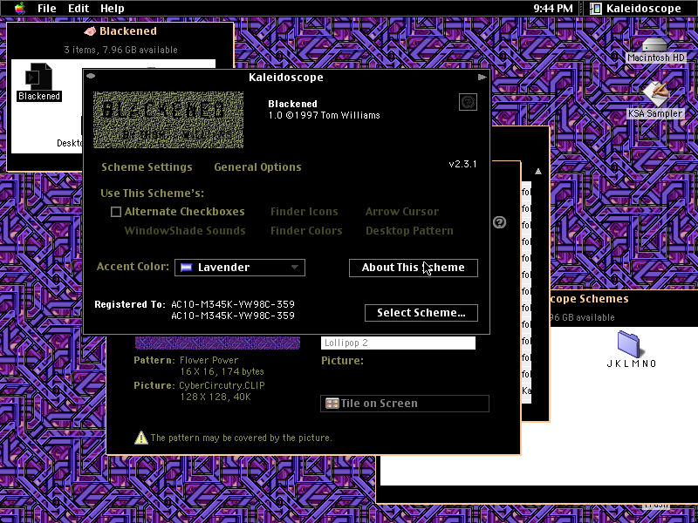Switch to the General Options tab
Image resolution: width=698 pixels, height=523 pixels.
pyautogui.click(x=257, y=167)
